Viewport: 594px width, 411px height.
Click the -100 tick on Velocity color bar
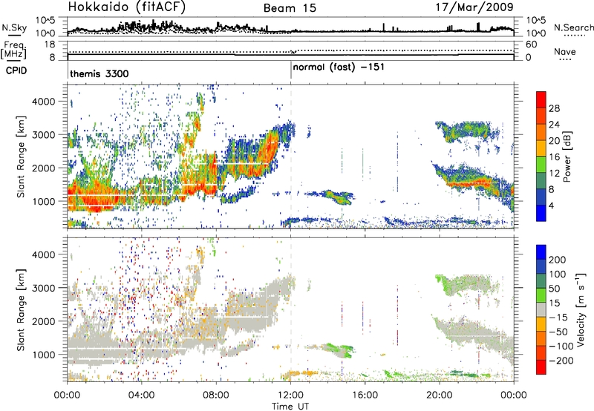click(x=561, y=346)
